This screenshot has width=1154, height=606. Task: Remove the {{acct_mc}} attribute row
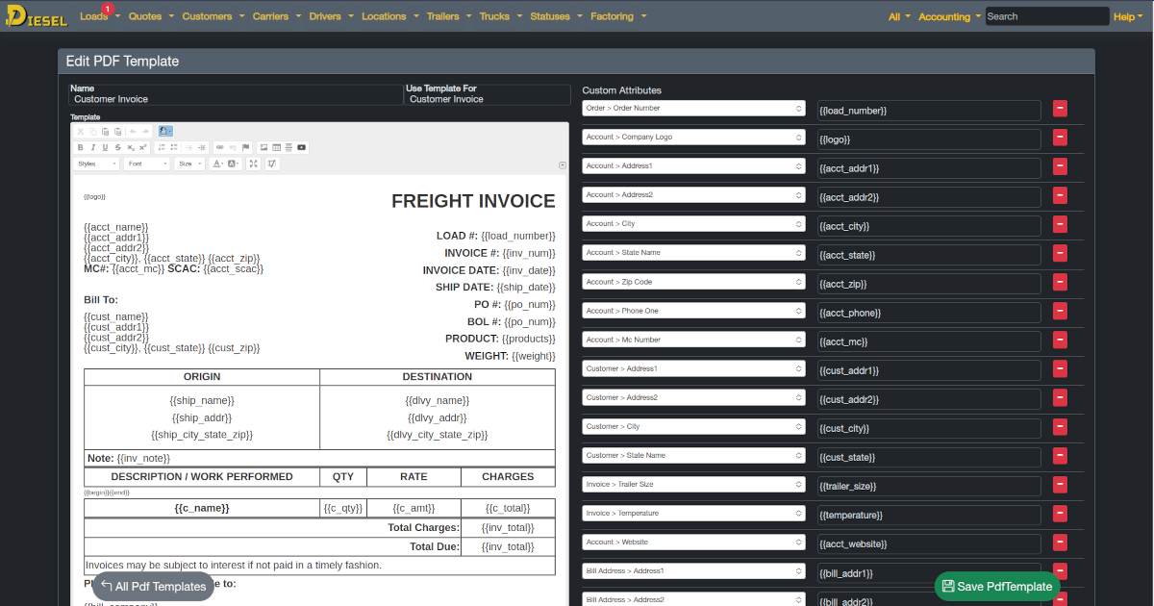[1060, 340]
